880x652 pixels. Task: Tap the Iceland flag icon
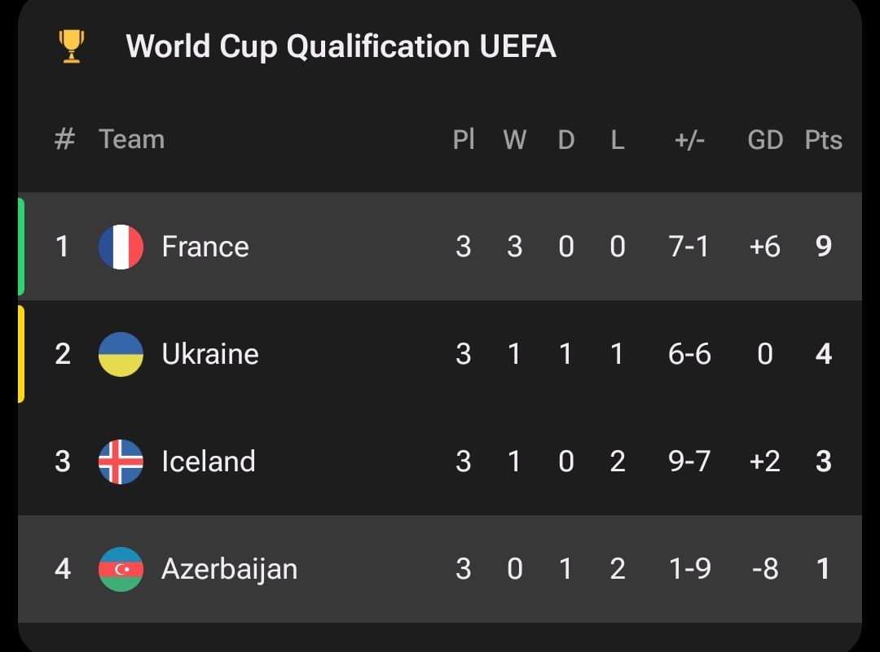(x=121, y=462)
